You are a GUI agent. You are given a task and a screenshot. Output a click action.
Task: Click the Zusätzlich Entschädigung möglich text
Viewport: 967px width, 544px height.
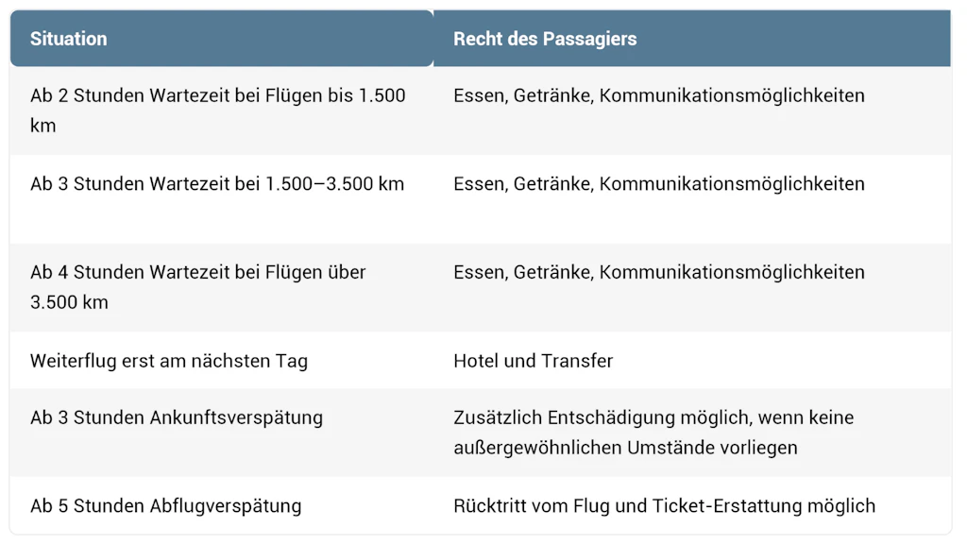click(602, 417)
